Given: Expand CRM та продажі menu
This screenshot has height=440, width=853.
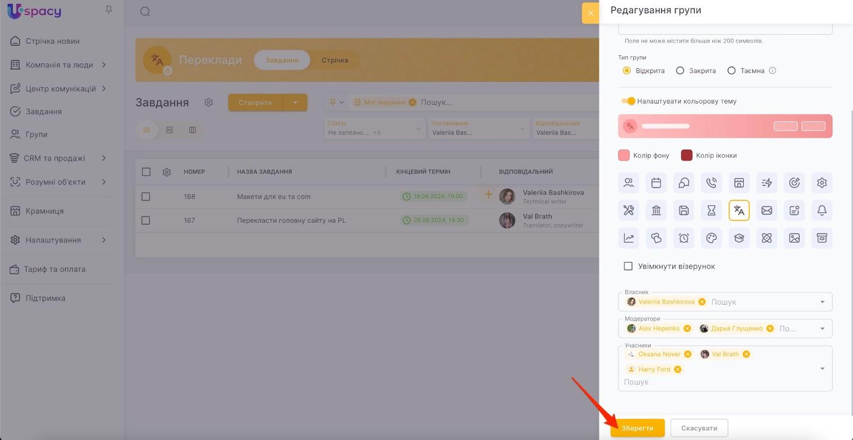Looking at the screenshot, I should (104, 158).
